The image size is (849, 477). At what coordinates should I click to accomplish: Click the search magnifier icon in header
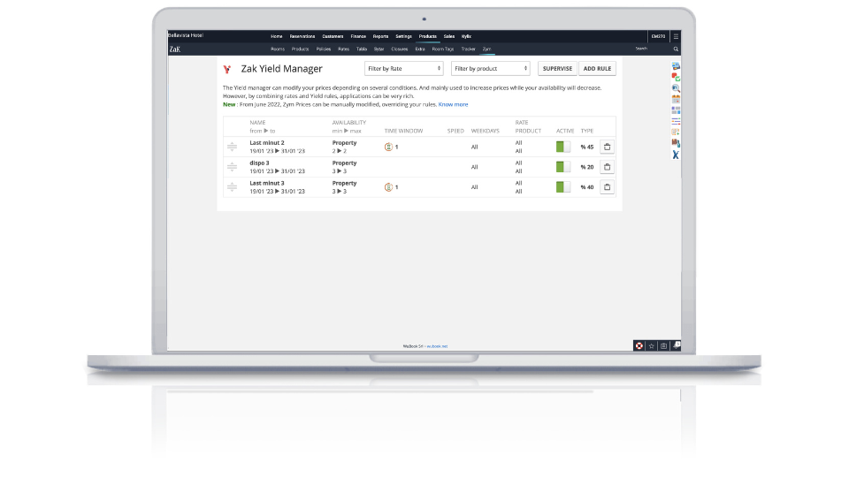(676, 49)
